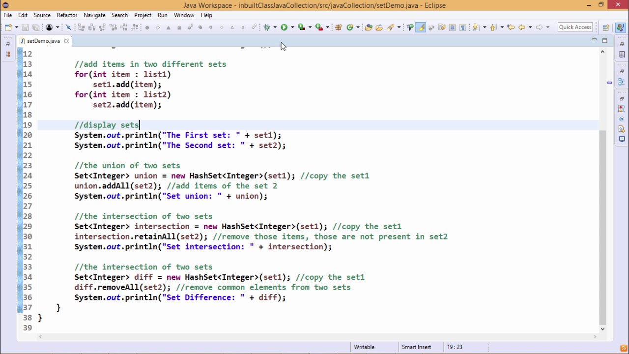Click the New Java Class icon

(350, 28)
